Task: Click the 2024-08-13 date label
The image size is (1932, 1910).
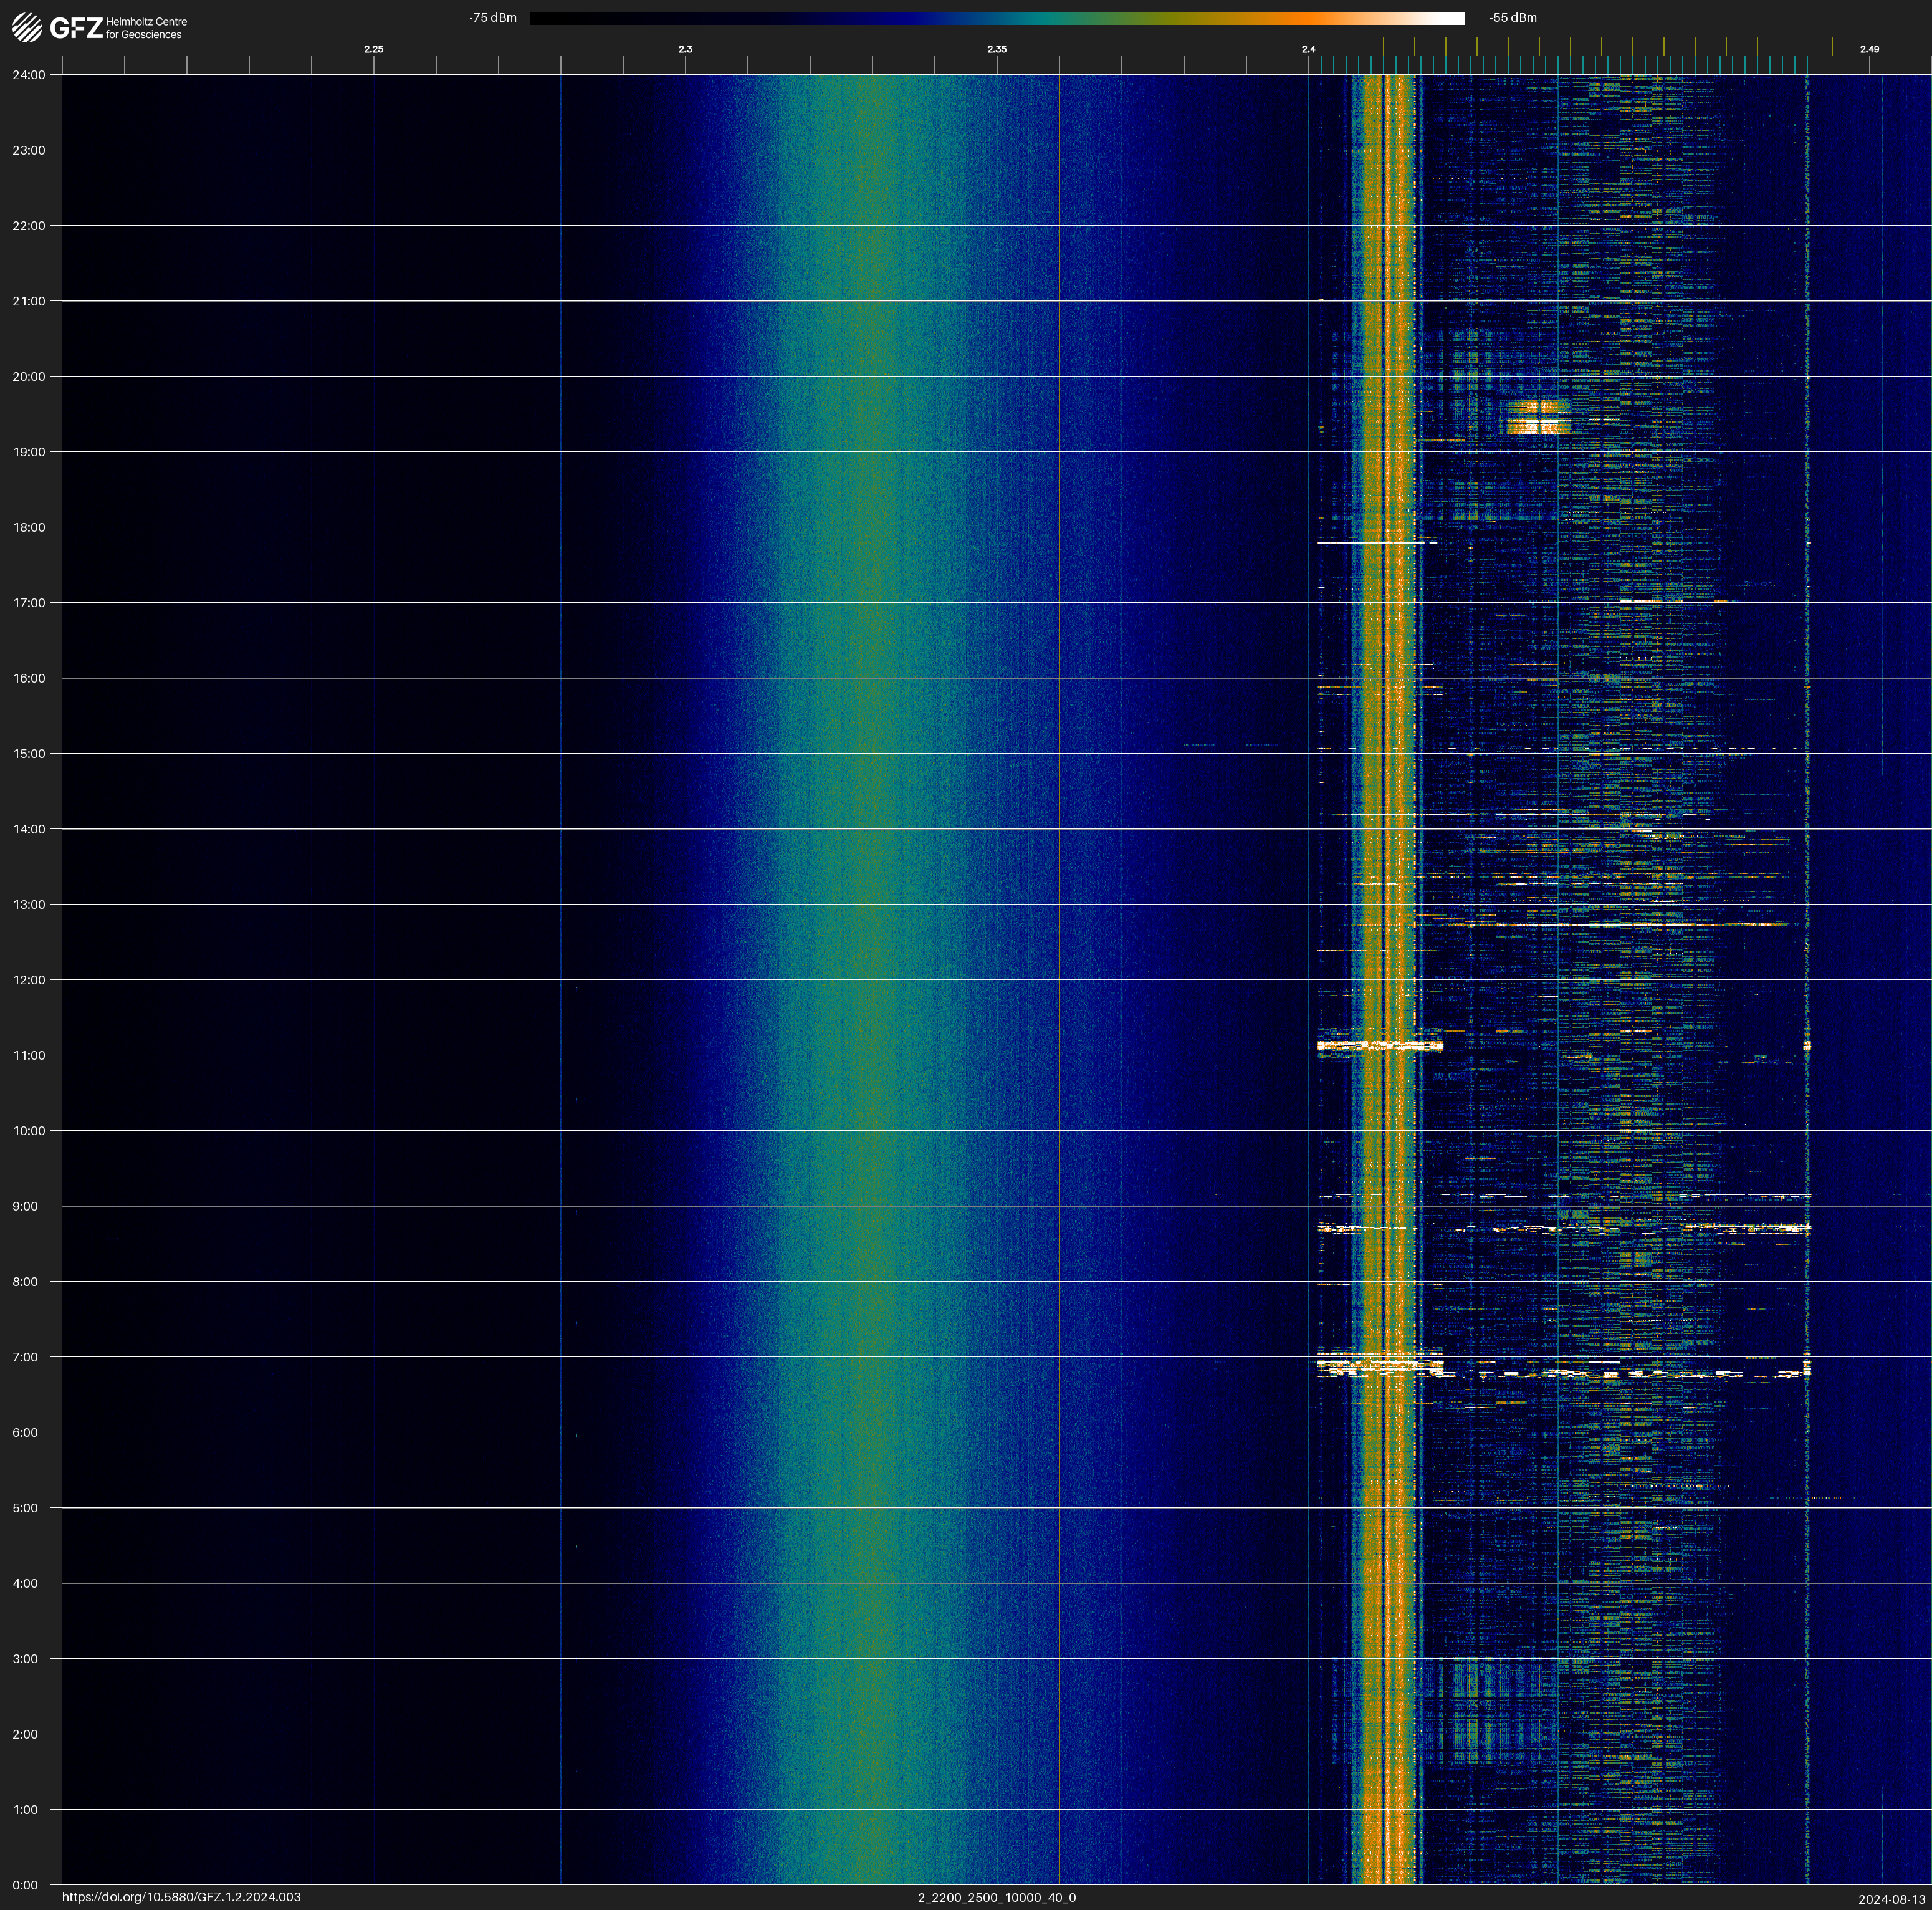Action: 1891,1899
